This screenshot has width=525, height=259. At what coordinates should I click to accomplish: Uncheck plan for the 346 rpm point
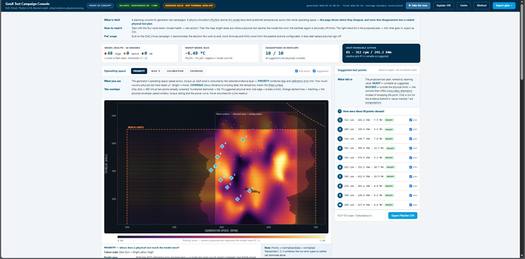coord(410,177)
